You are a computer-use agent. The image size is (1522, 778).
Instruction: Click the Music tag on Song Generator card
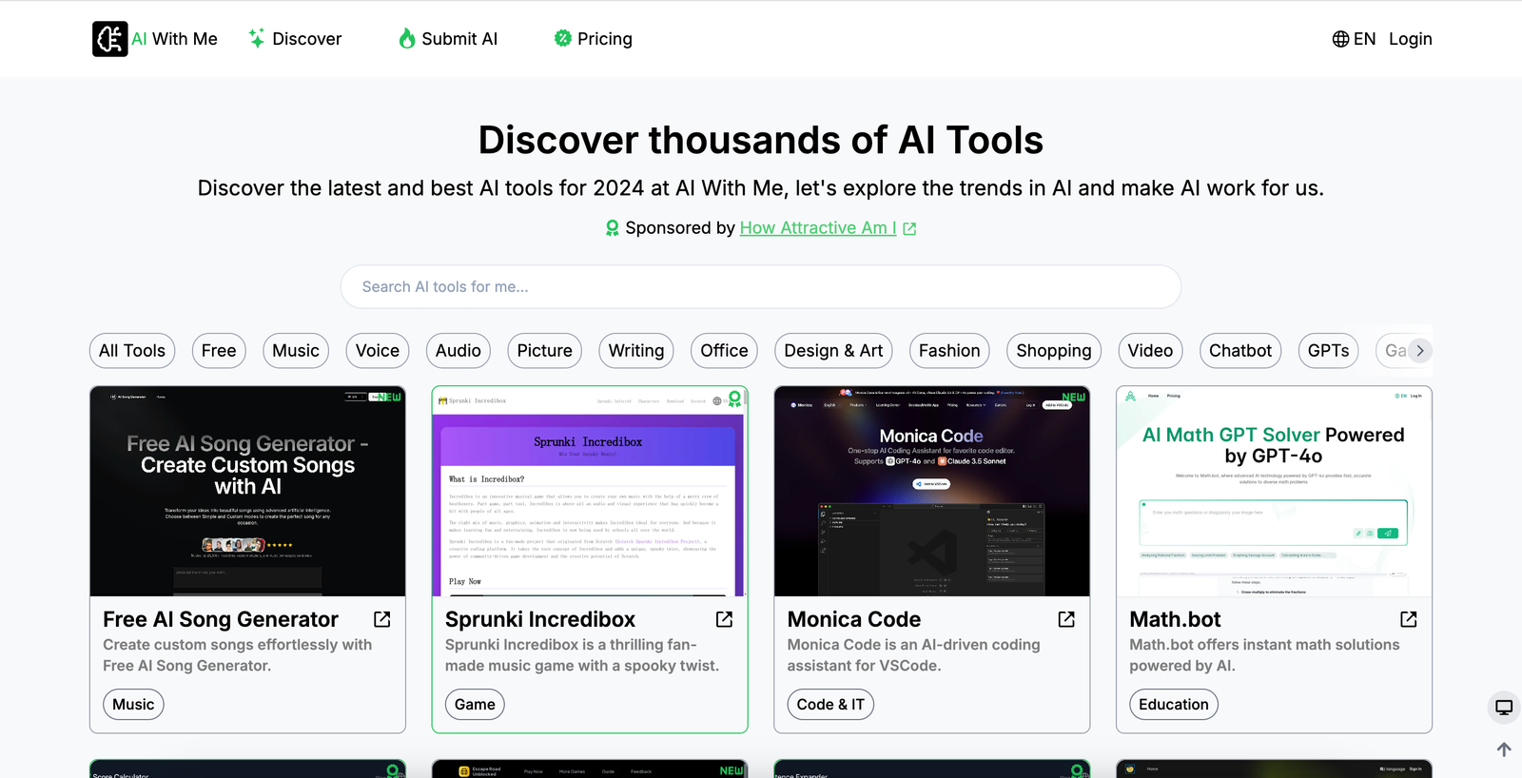click(x=133, y=705)
